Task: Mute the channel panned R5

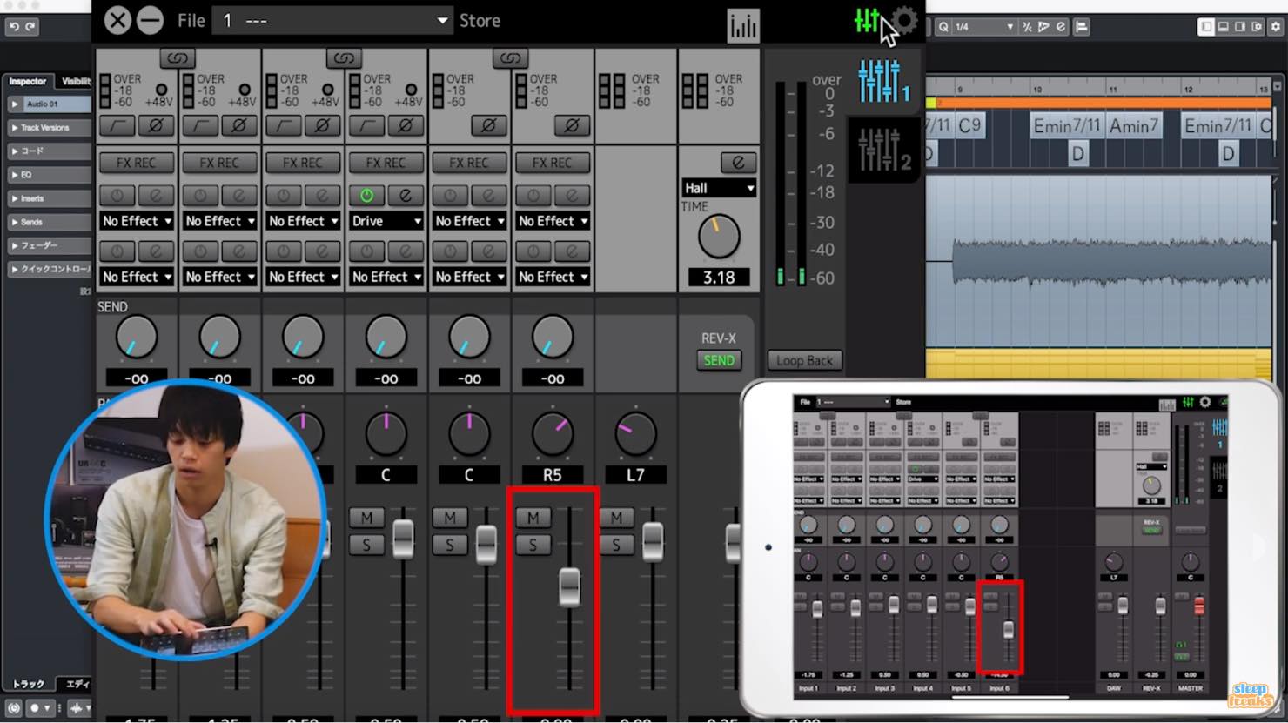Action: point(533,519)
